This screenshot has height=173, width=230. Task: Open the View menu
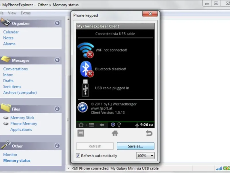[x=12, y=13]
